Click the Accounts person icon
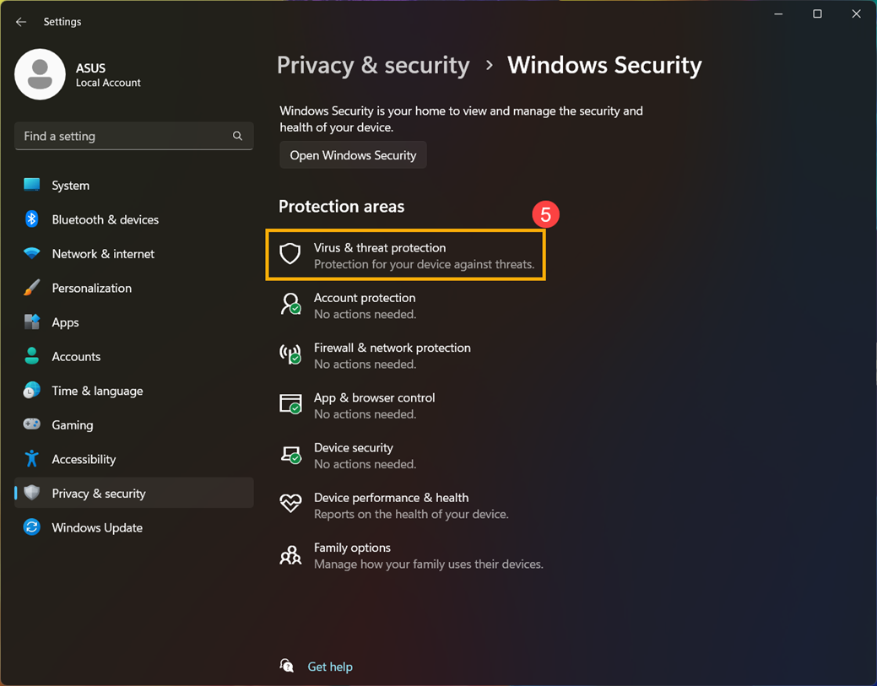Viewport: 877px width, 686px height. (x=32, y=356)
